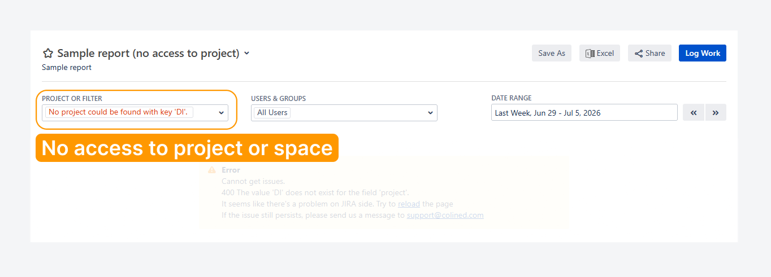Click the 'No access to project or space' label
Image resolution: width=771 pixels, height=277 pixels.
pyautogui.click(x=187, y=148)
